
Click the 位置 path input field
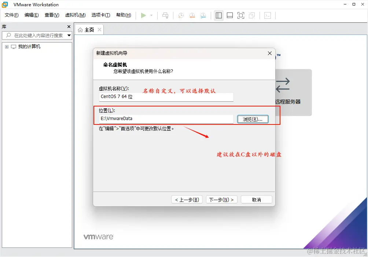pyautogui.click(x=166, y=119)
